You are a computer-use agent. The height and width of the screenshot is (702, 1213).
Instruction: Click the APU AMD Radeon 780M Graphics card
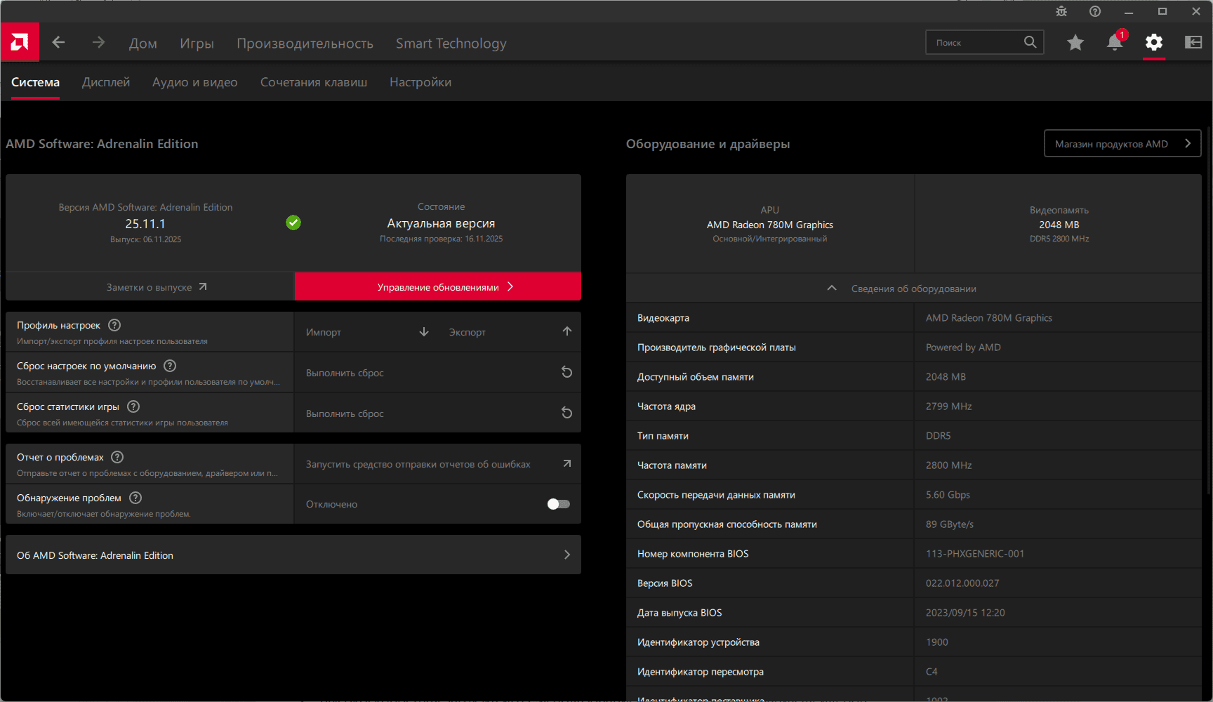770,223
